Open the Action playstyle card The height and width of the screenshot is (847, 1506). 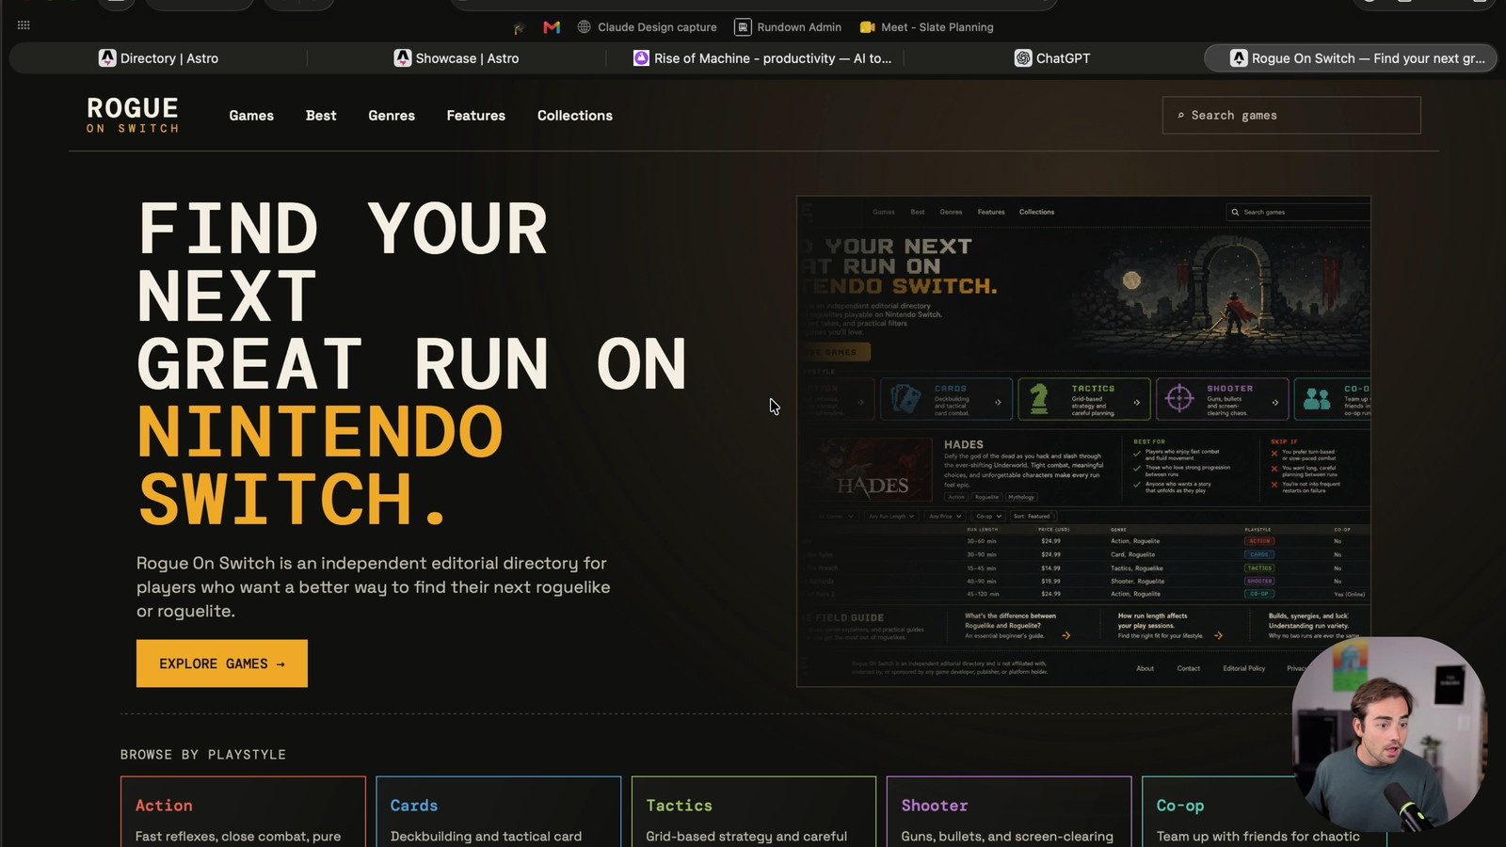(243, 811)
